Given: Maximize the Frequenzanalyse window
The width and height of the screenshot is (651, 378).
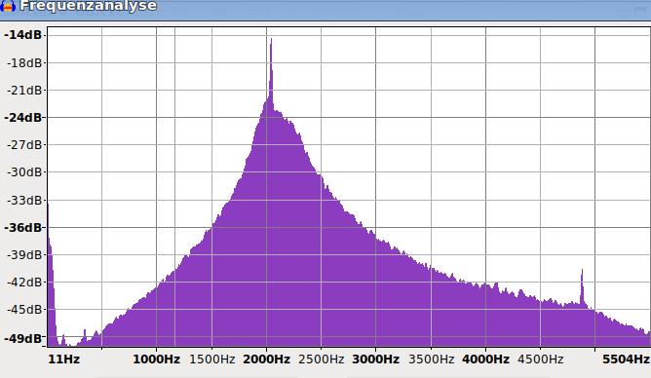Looking at the screenshot, I should tap(640, 13).
